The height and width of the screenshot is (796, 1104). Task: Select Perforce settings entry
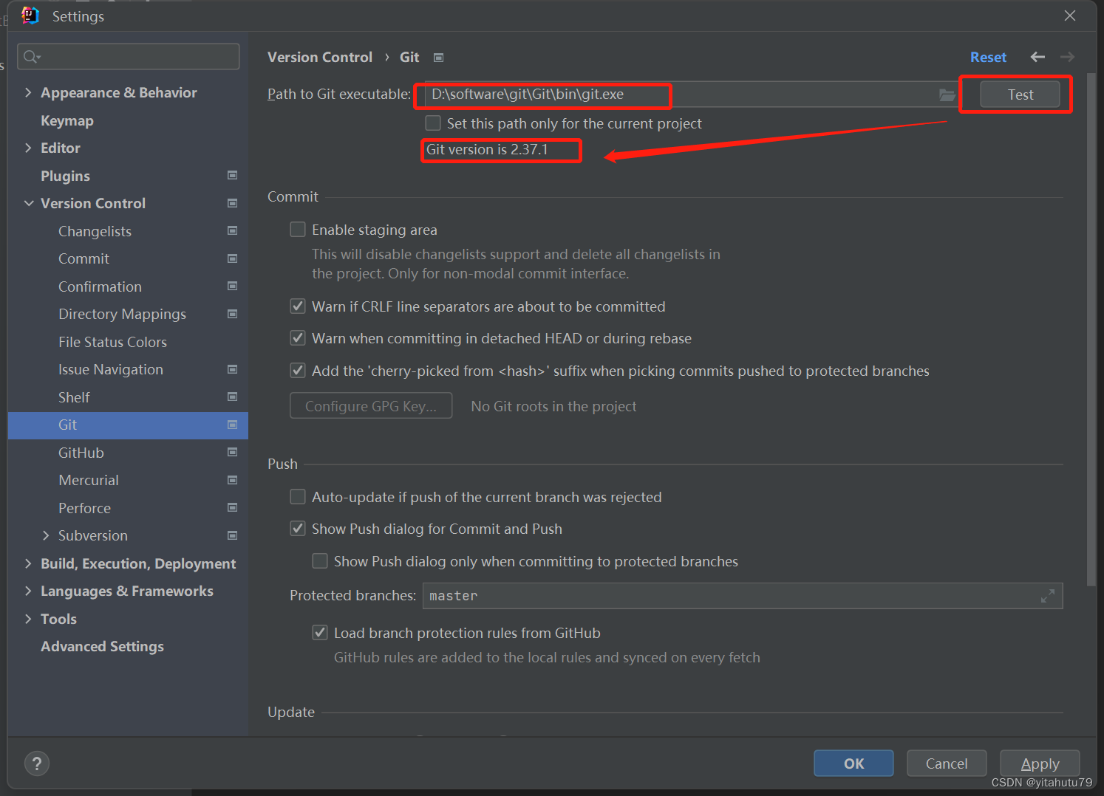click(84, 508)
